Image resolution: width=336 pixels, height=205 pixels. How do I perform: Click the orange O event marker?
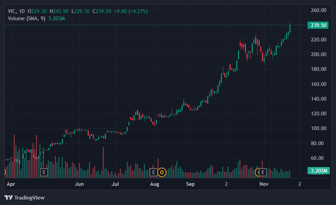(162, 172)
